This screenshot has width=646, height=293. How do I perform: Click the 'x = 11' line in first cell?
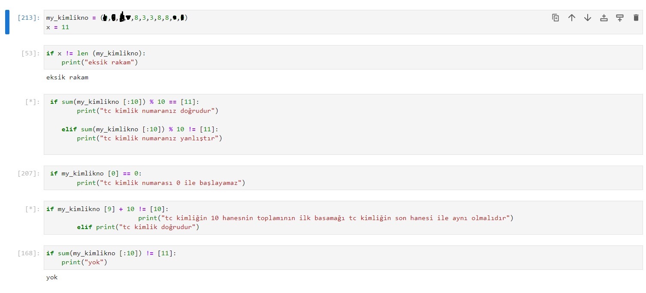click(58, 27)
